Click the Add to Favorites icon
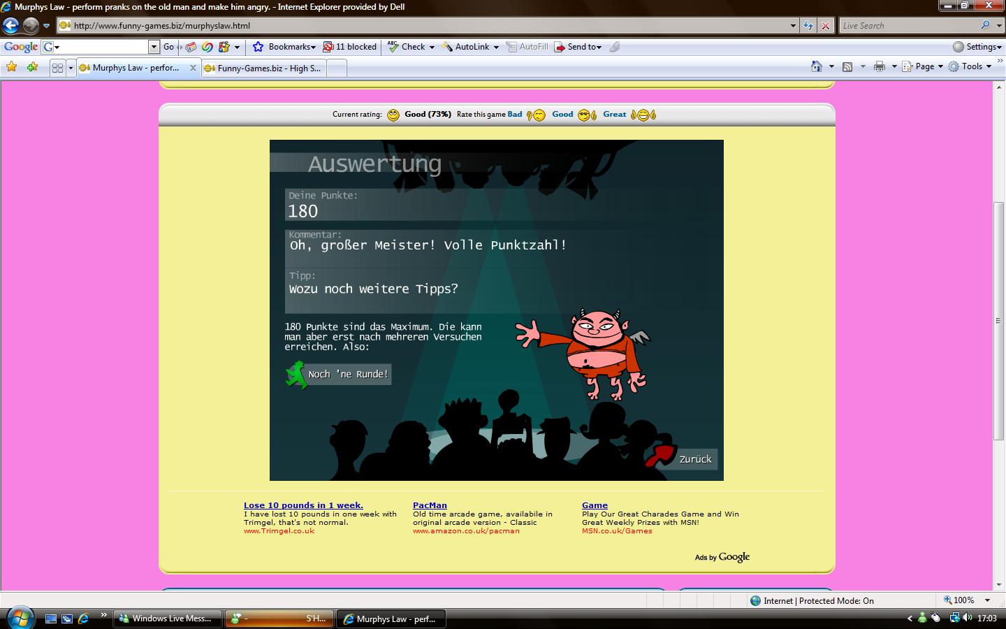The image size is (1006, 629). point(32,67)
